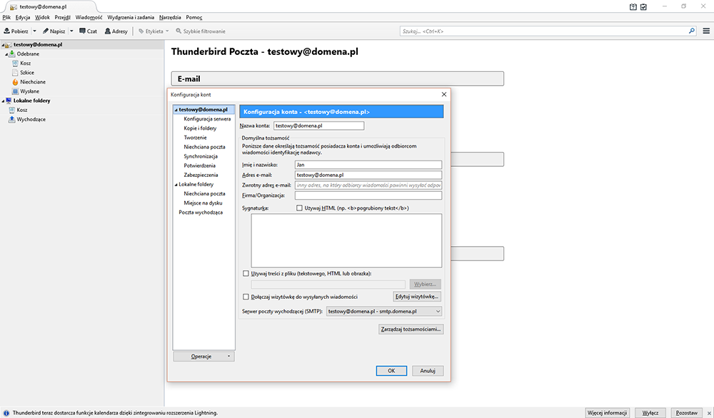Screen dimensions: 714x418
Task: Open the tasks tab icon in the title bar
Action: (643, 7)
